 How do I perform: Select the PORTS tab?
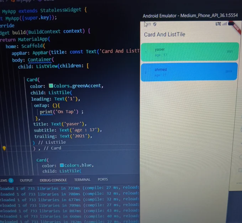point(103,179)
